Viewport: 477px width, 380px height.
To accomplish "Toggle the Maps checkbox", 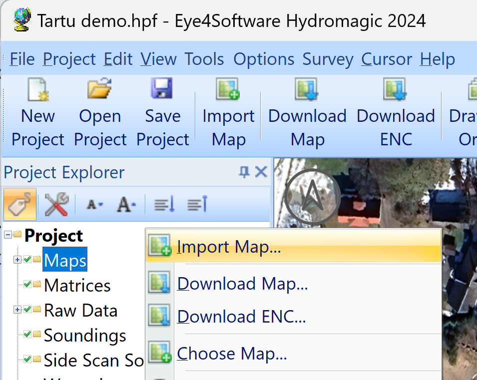I will (x=27, y=260).
